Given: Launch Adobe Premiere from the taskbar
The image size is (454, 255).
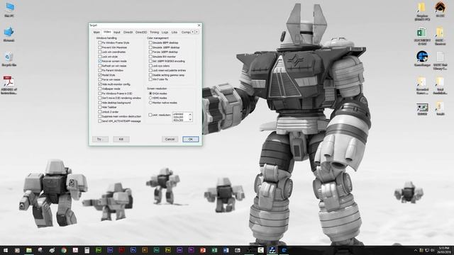Looking at the screenshot, I should coord(191,250).
